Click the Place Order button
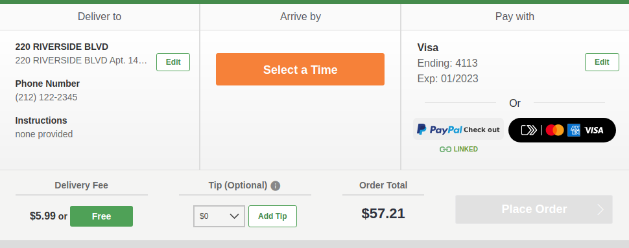629x248 pixels. pos(534,210)
